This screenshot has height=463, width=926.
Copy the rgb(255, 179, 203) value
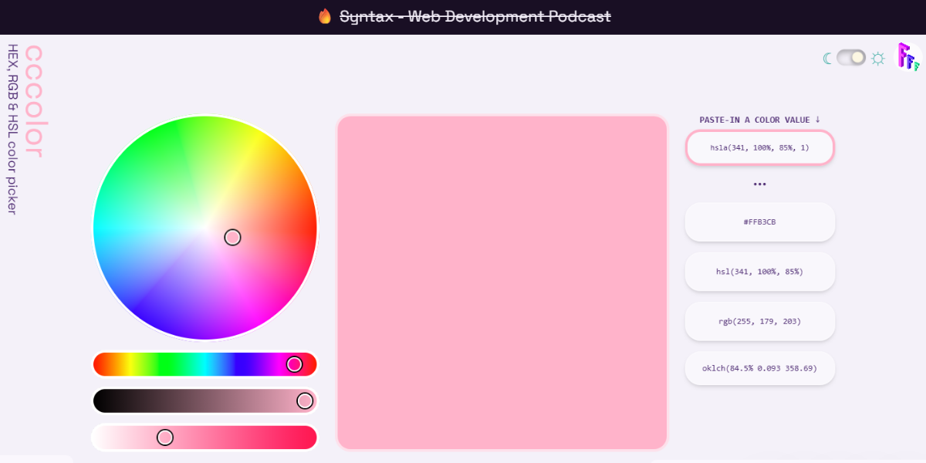759,321
